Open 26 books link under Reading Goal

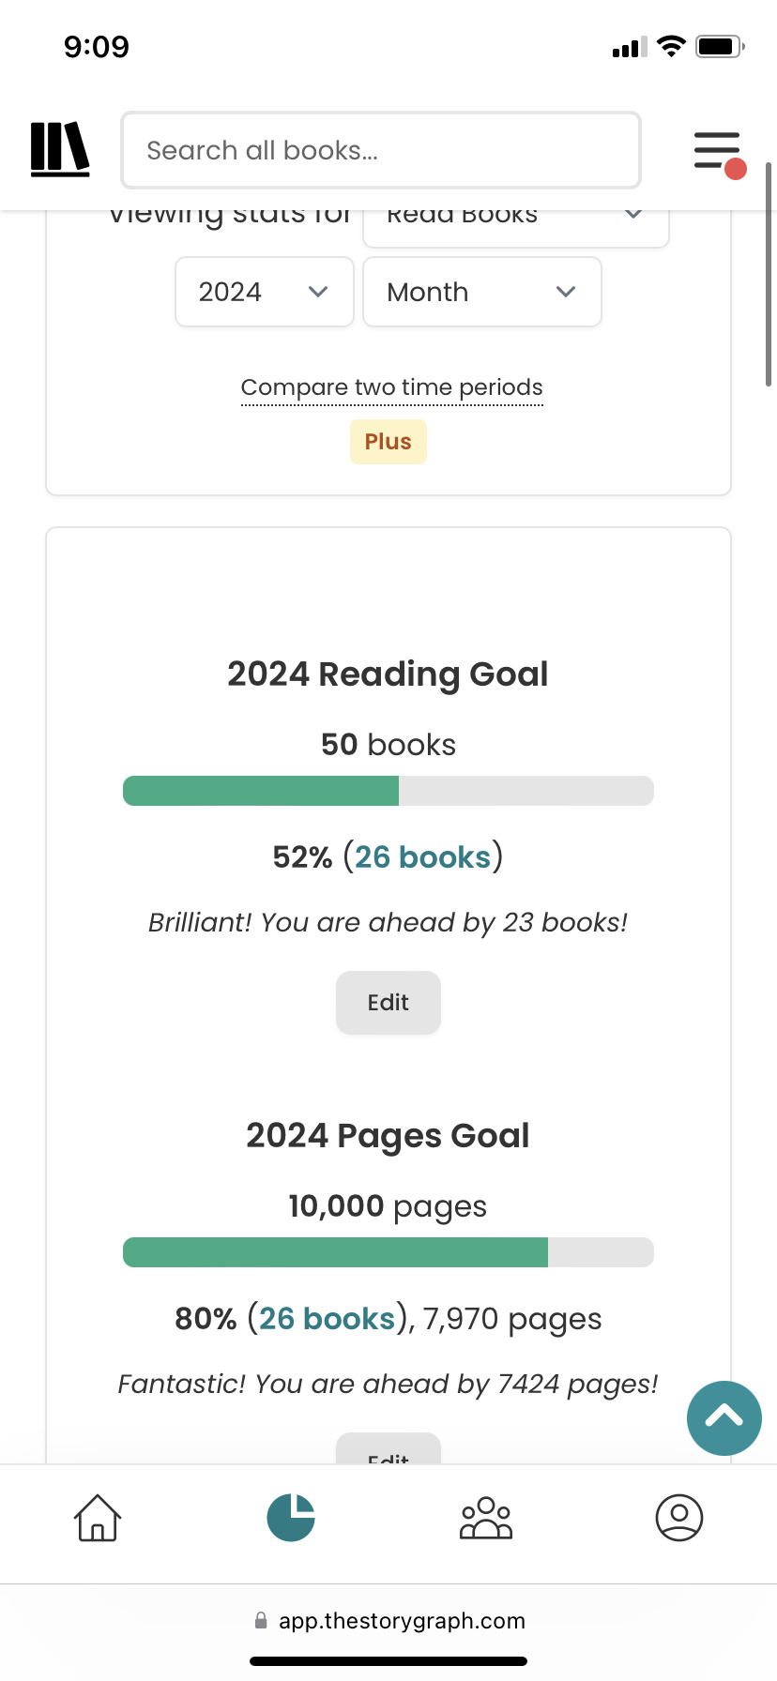pyautogui.click(x=423, y=856)
